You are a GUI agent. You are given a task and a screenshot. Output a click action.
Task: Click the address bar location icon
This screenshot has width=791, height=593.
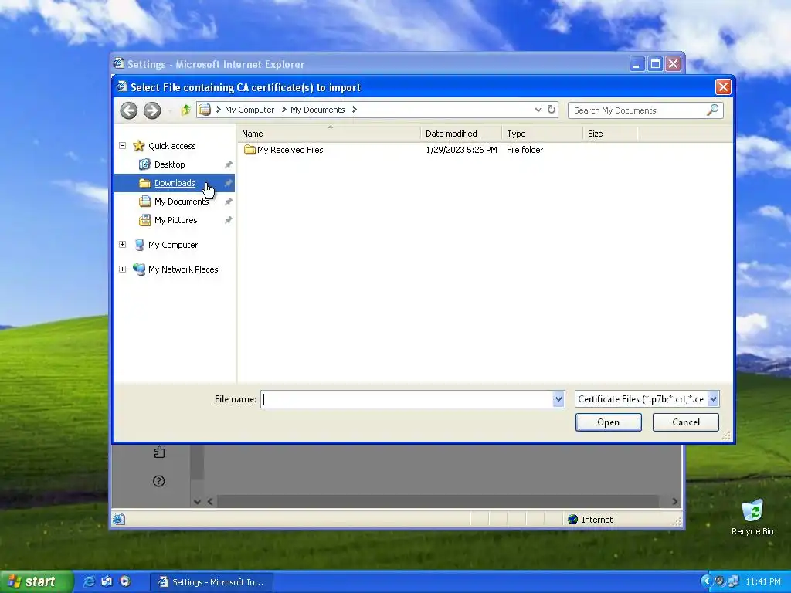[x=204, y=110]
